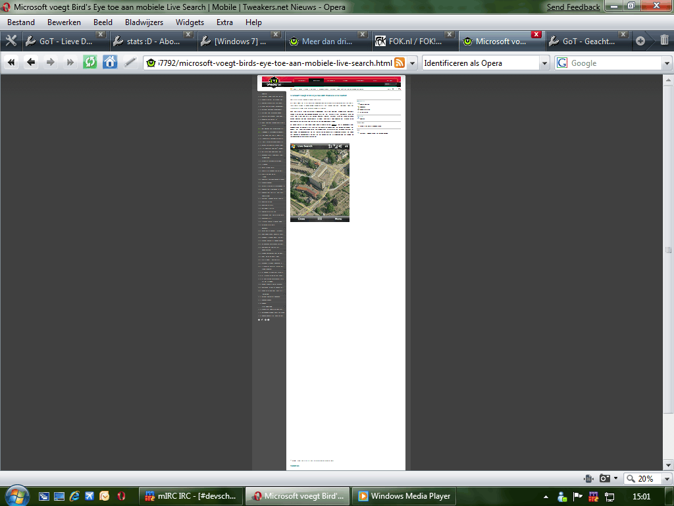Click the wand (password) toolbar icon
This screenshot has height=506, width=674.
click(x=130, y=63)
